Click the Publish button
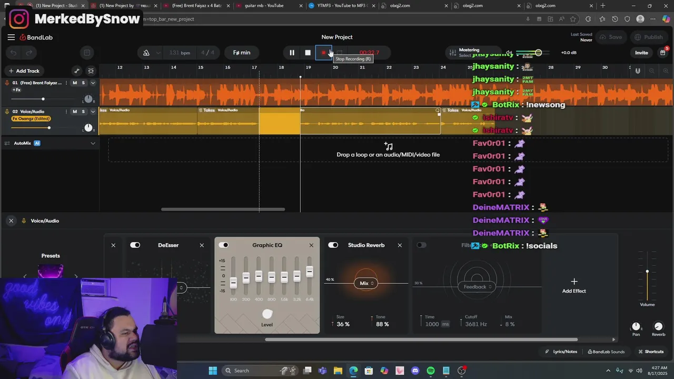 tap(649, 37)
